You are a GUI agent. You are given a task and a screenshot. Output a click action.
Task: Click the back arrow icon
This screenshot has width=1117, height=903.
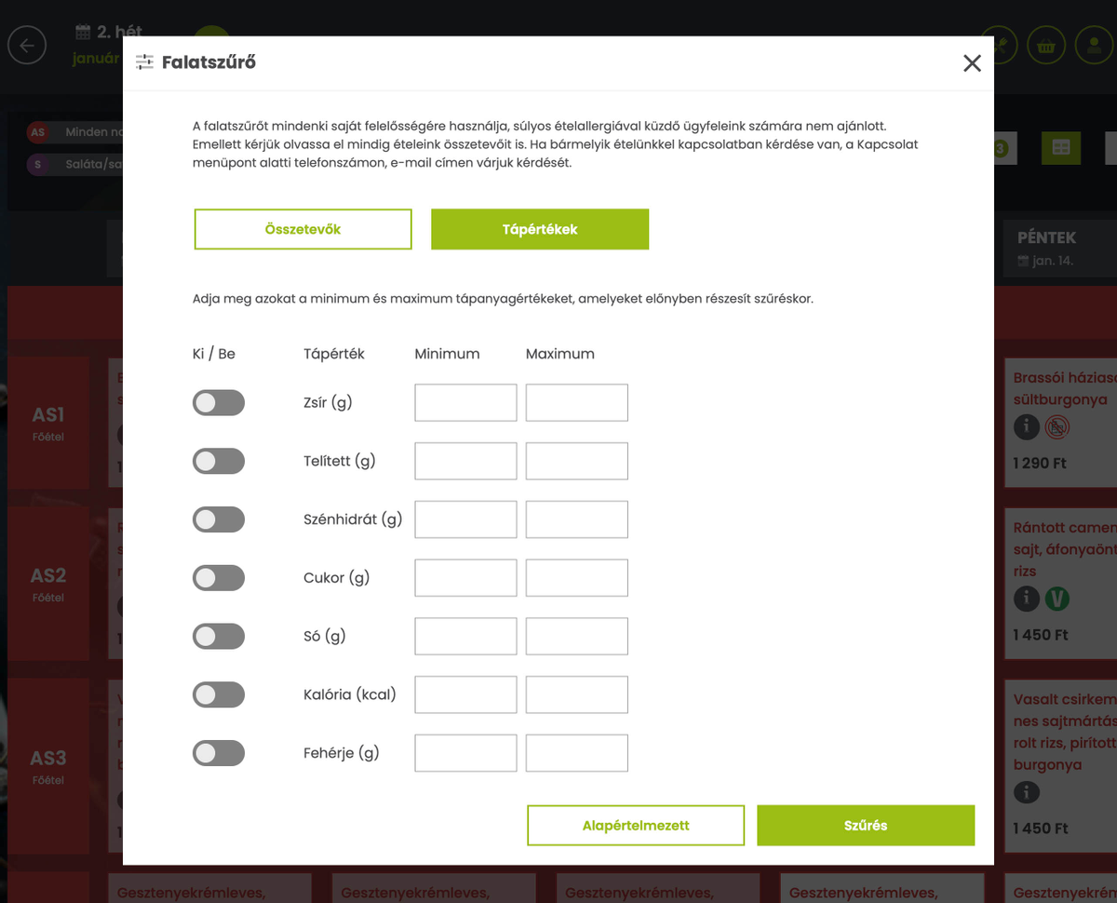click(27, 45)
